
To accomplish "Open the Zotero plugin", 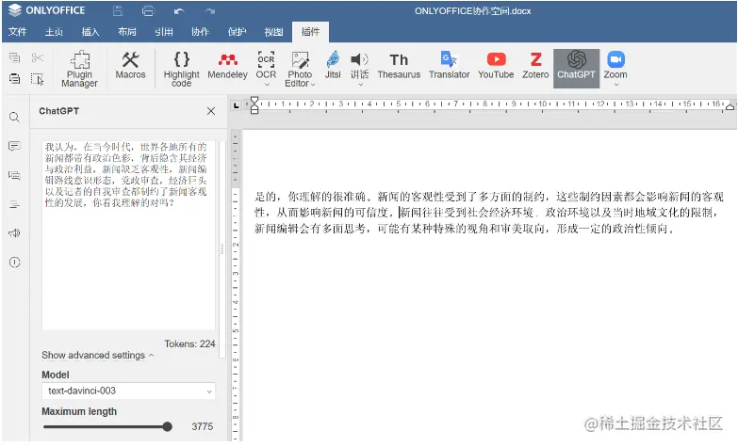I will pos(535,65).
